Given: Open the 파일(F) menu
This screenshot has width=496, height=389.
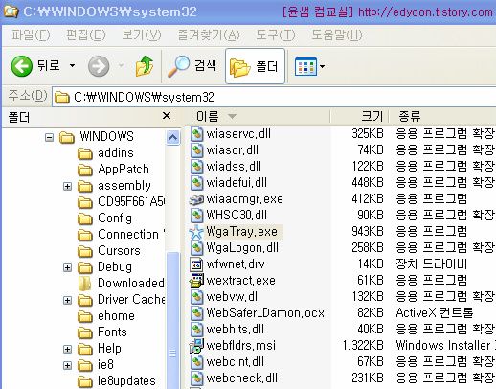Looking at the screenshot, I should pos(31,34).
